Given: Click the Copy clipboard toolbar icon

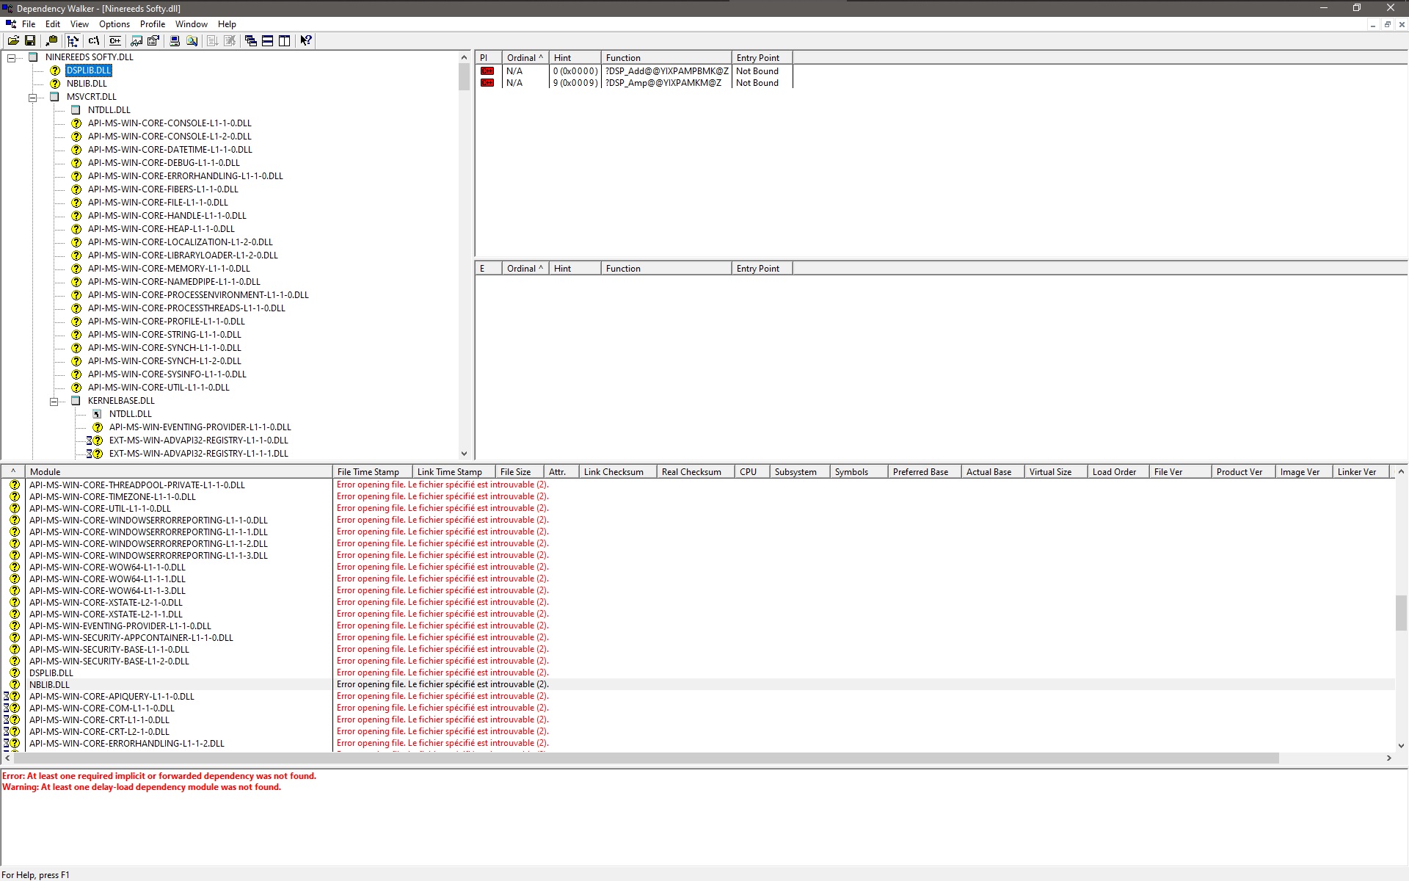Looking at the screenshot, I should (51, 41).
